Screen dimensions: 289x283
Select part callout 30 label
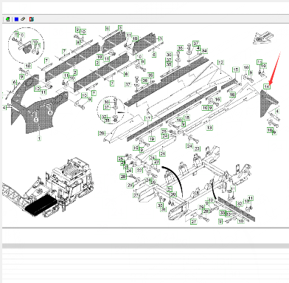(173, 194)
